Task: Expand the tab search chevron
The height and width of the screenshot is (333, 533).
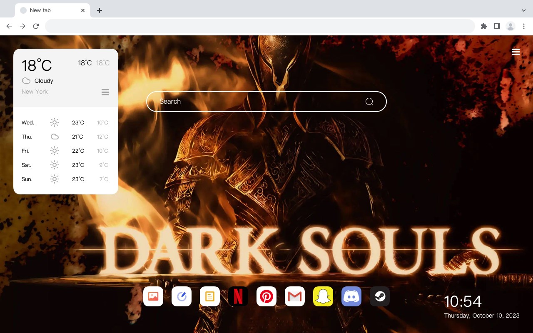Action: [524, 10]
